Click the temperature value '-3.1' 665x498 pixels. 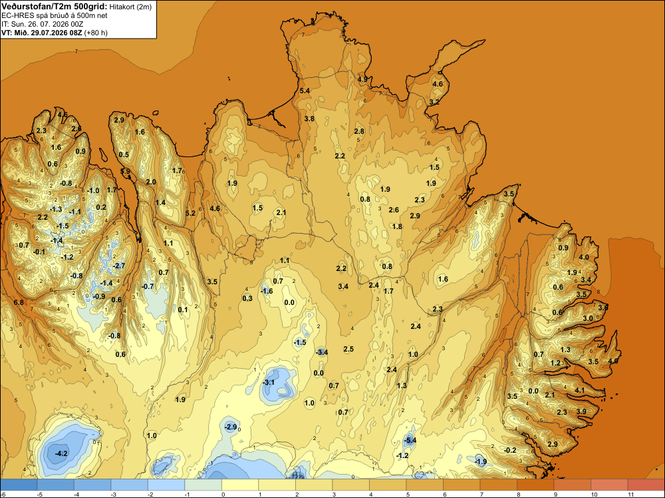click(x=269, y=382)
